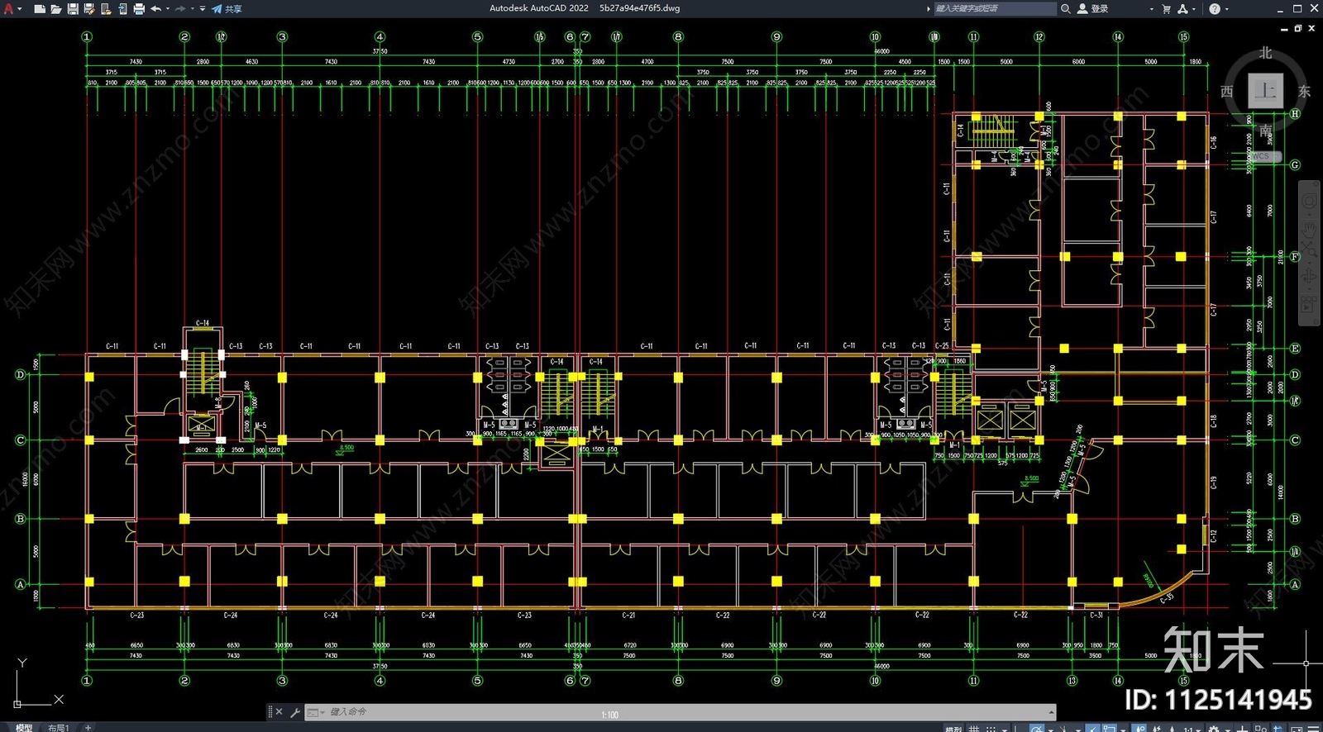Click status bar customization menu icon
The width and height of the screenshot is (1323, 732).
tap(1314, 728)
